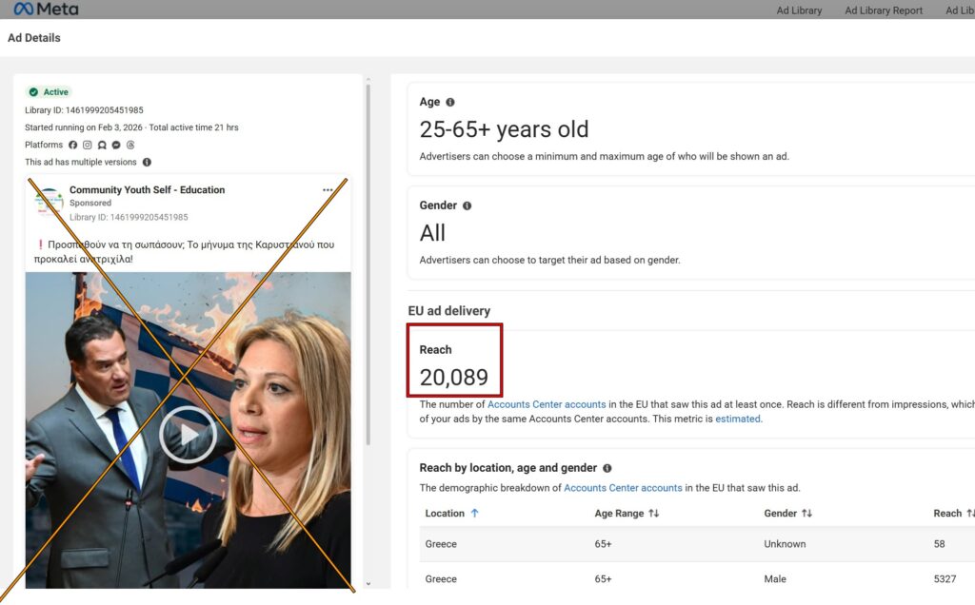Play the ad video
975x605 pixels.
[188, 435]
